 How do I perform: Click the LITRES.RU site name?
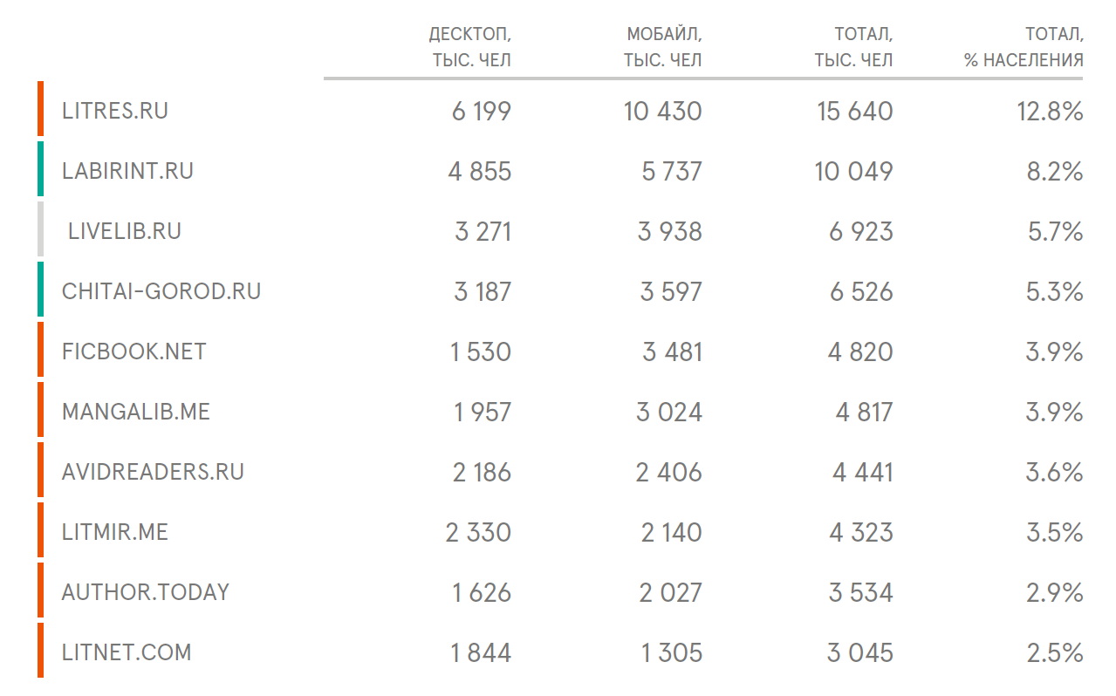pos(114,111)
